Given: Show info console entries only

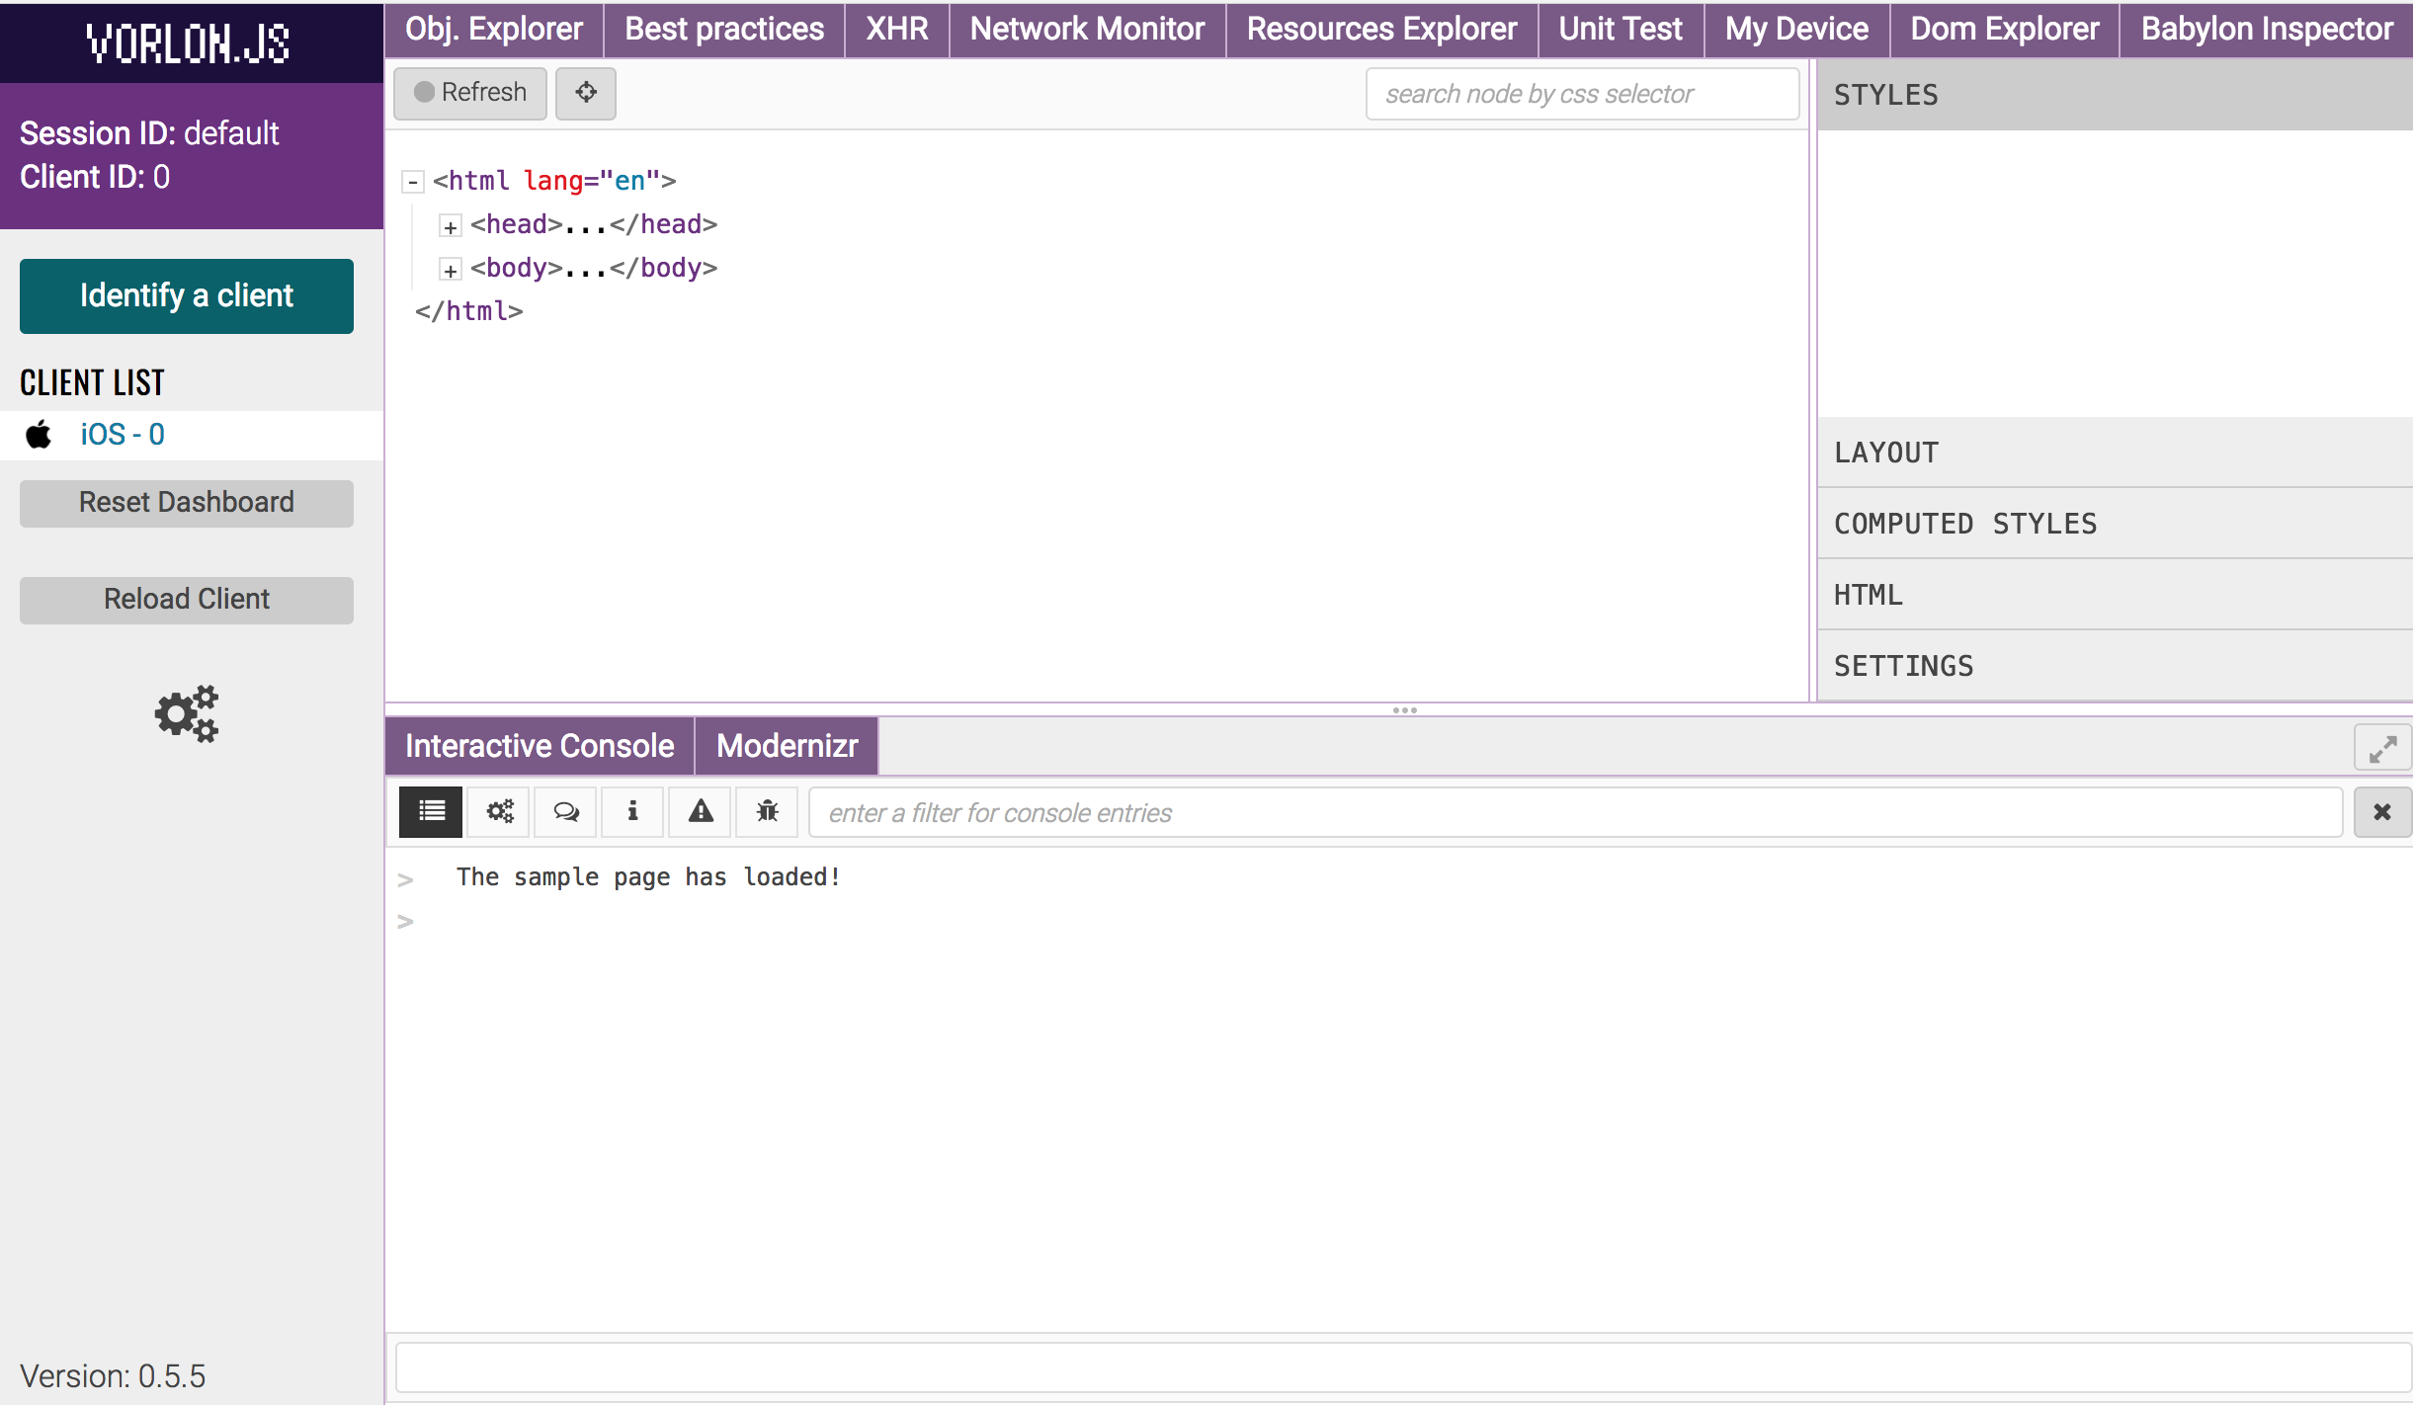Looking at the screenshot, I should tap(632, 812).
